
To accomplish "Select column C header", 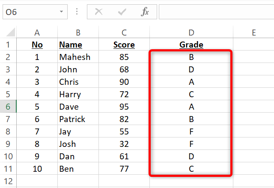I will [x=124, y=33].
